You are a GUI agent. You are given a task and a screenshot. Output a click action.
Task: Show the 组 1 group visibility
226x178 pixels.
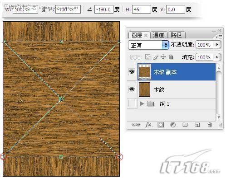click(132, 103)
